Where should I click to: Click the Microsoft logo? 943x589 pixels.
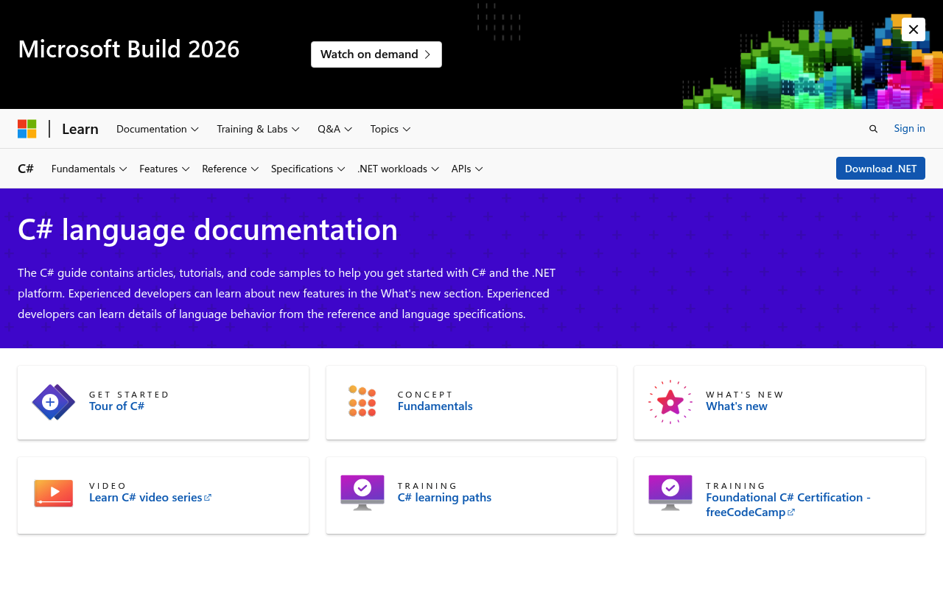(x=27, y=129)
